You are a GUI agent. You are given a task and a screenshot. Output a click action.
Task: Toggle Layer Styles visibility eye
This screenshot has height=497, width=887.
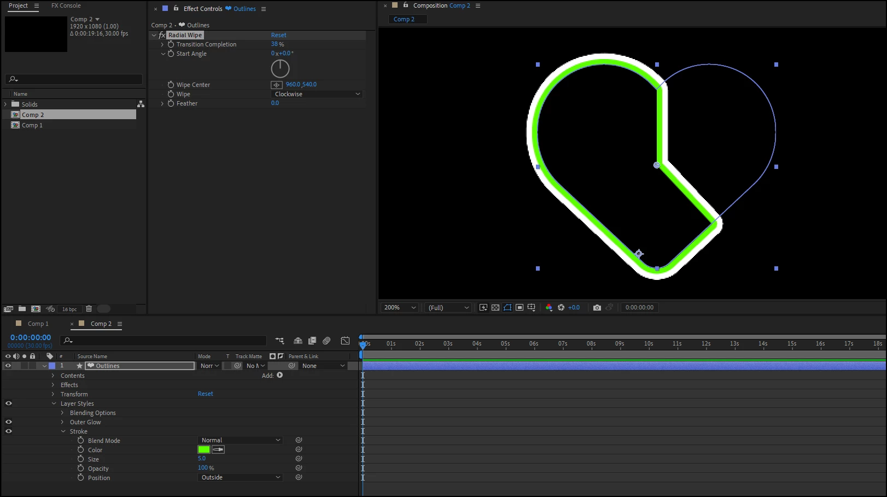(8, 404)
